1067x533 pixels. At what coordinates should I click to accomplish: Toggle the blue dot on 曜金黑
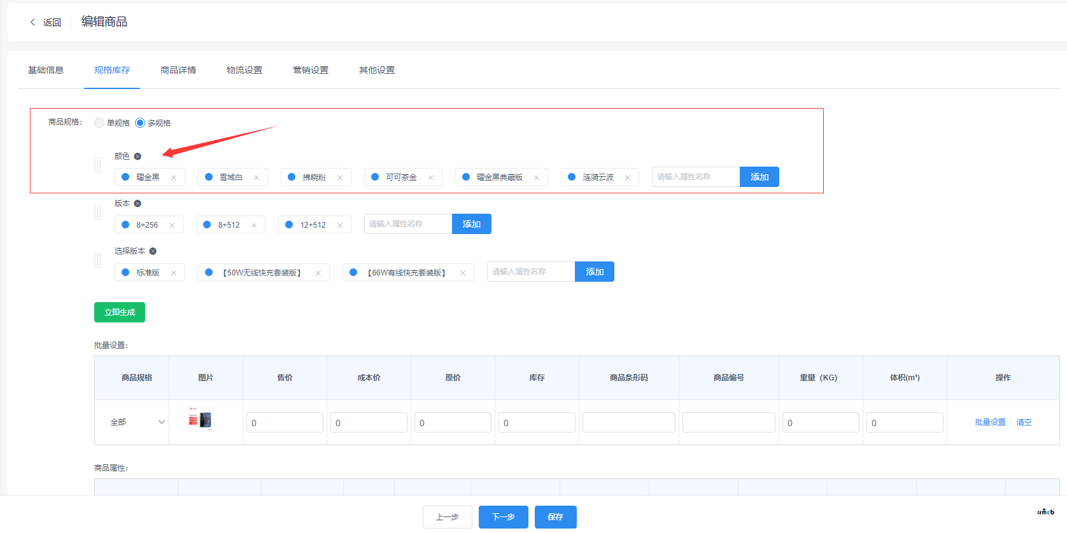pos(125,177)
